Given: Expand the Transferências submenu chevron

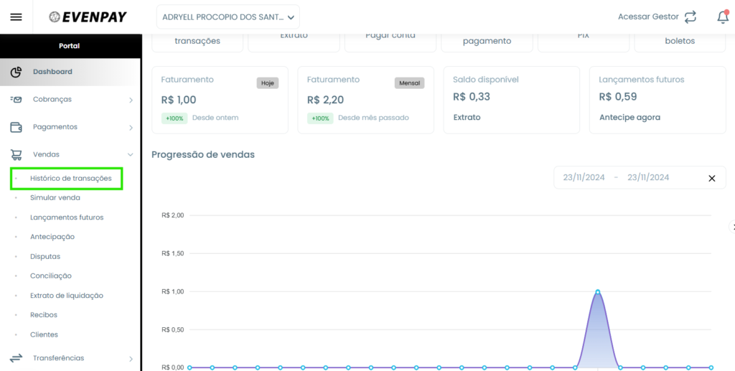Looking at the screenshot, I should [x=131, y=359].
